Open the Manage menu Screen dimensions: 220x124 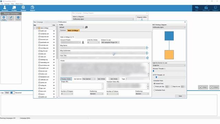coord(7,4)
